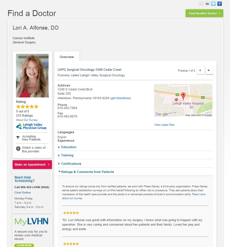Click the doctor's profile photo
This screenshot has width=230, height=247.
coord(32,75)
